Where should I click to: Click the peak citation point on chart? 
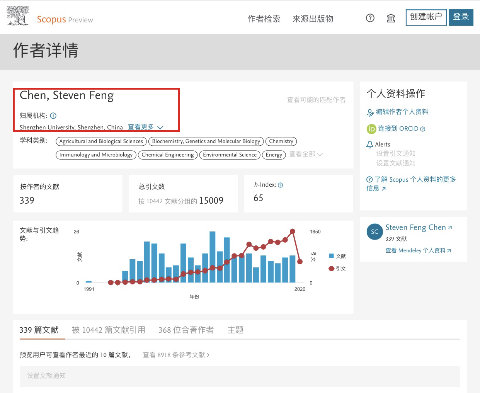(293, 231)
